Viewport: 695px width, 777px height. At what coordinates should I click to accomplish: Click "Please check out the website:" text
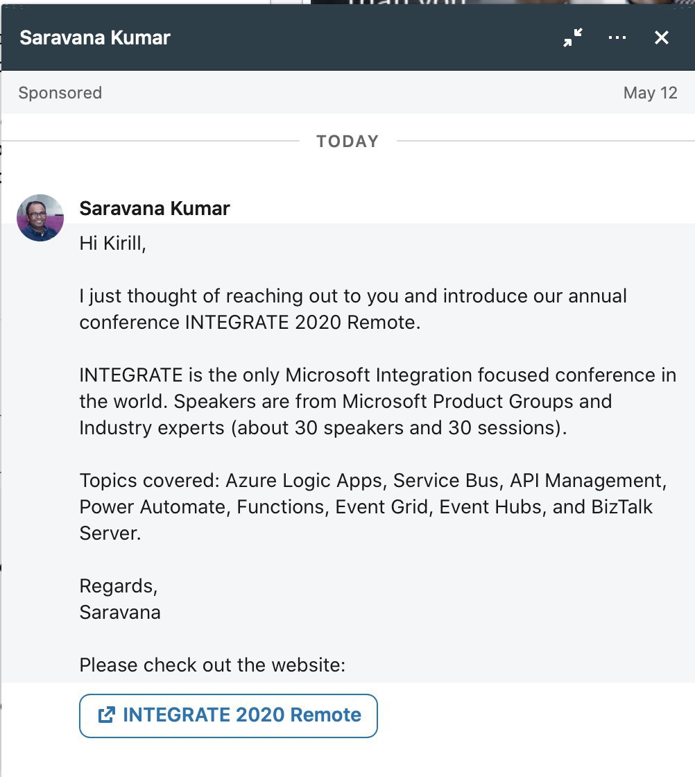coord(212,665)
